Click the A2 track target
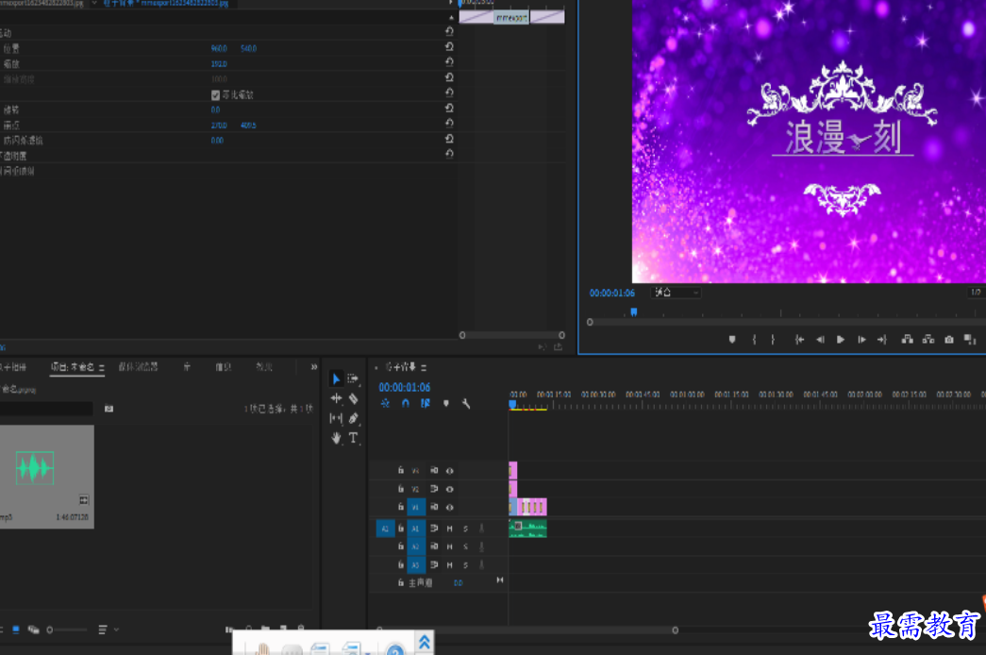Screen dimensions: 986x655 point(416,546)
